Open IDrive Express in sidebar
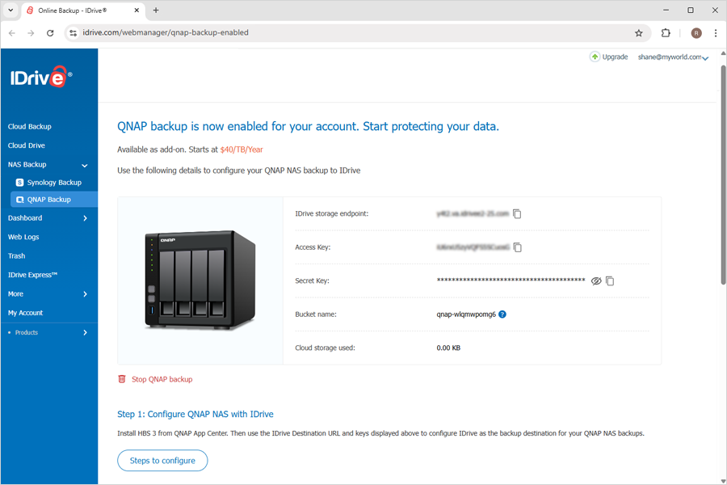 coord(32,275)
